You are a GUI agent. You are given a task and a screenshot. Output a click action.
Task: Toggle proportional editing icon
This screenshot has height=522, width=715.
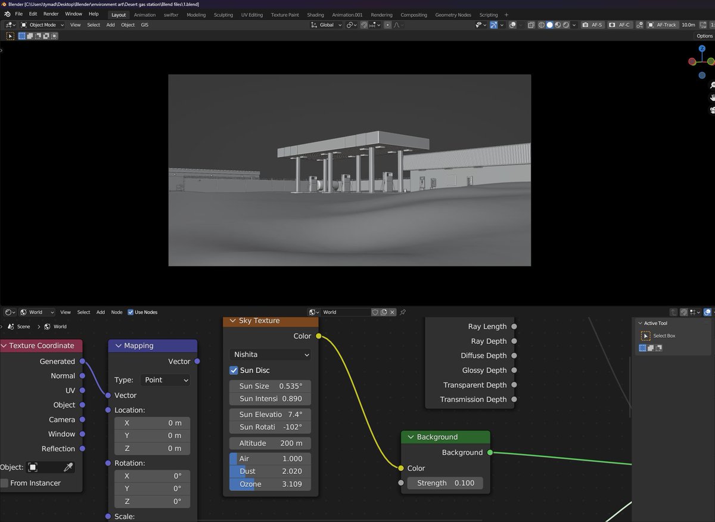pyautogui.click(x=388, y=25)
